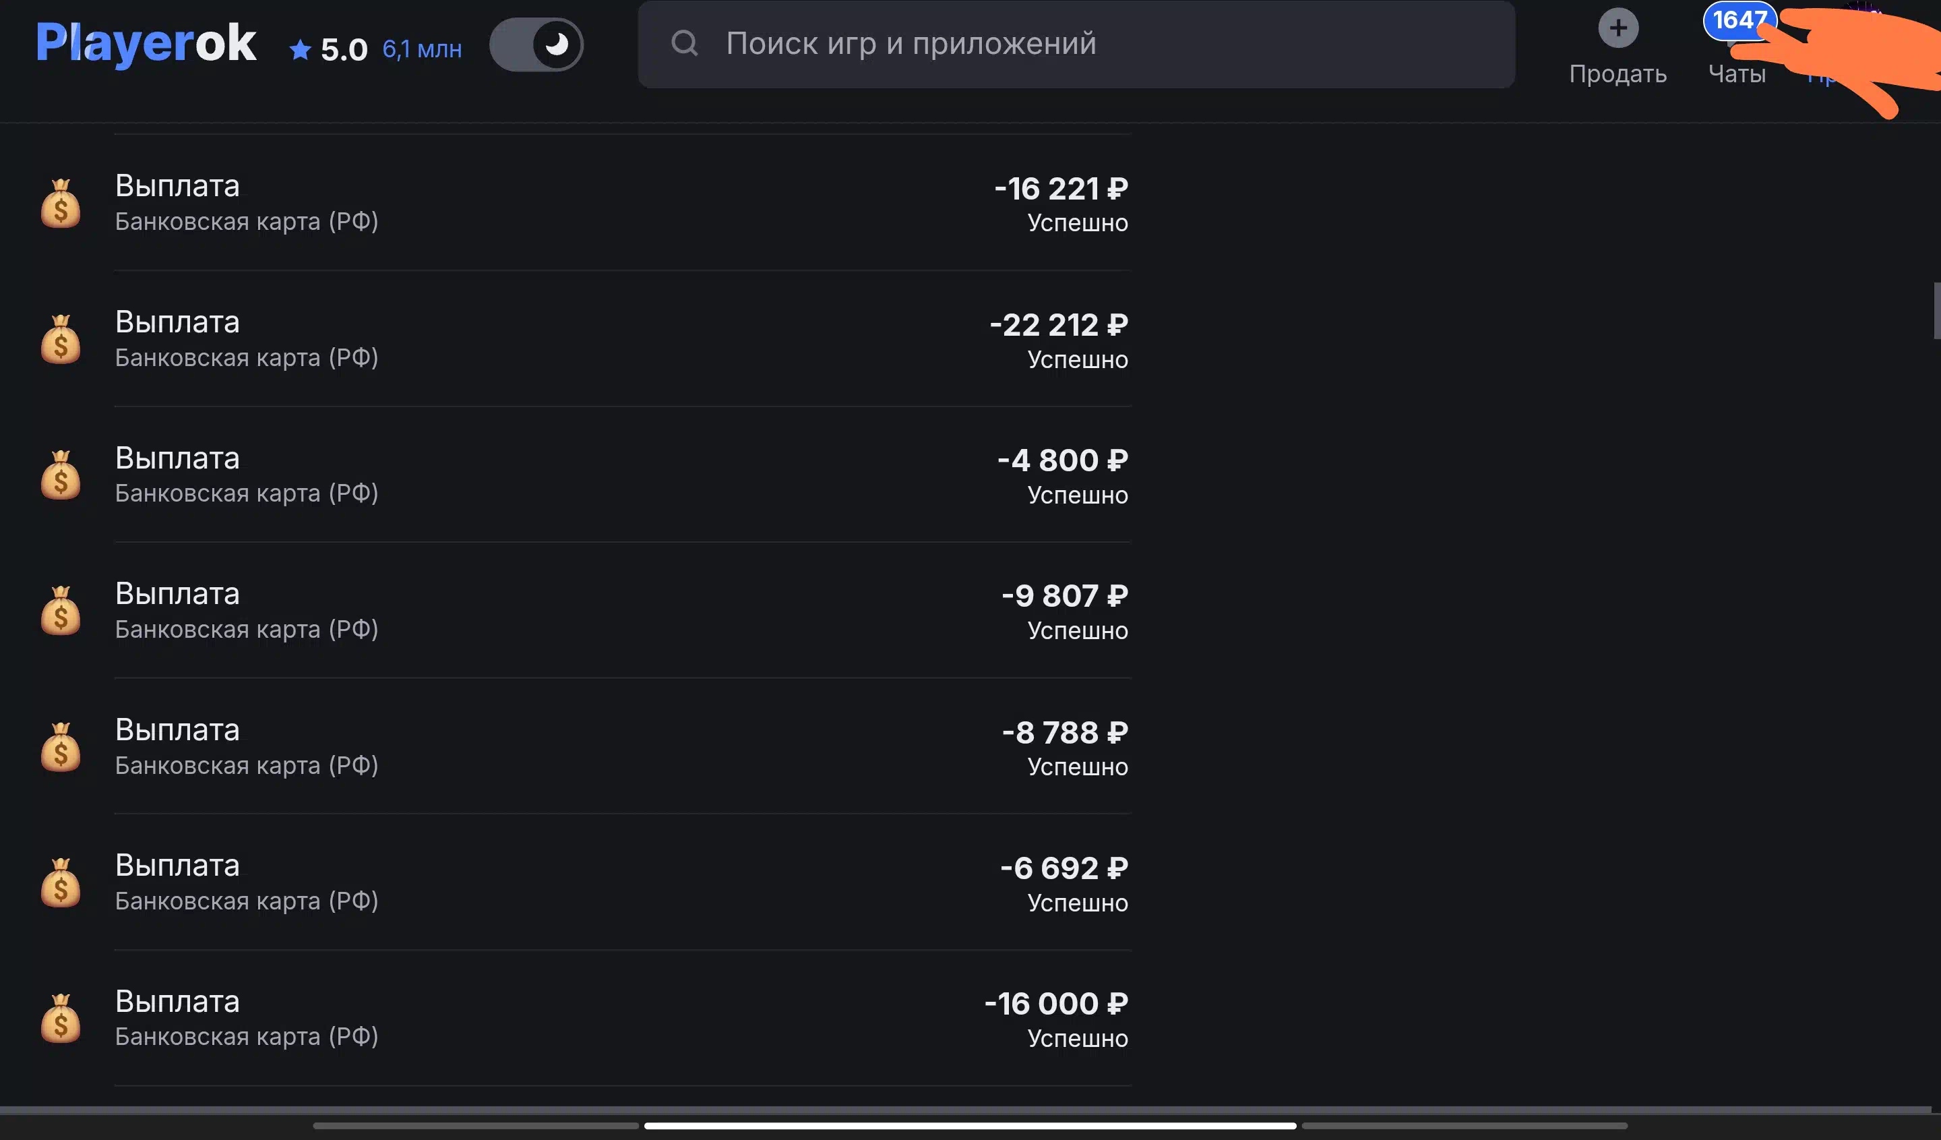Click the 6,1 млн reviews link
Image resolution: width=1941 pixels, height=1140 pixels.
(x=422, y=49)
